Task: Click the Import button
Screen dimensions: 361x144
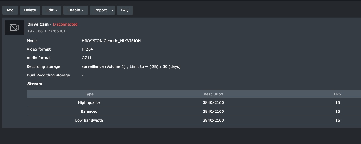Action: click(x=100, y=10)
